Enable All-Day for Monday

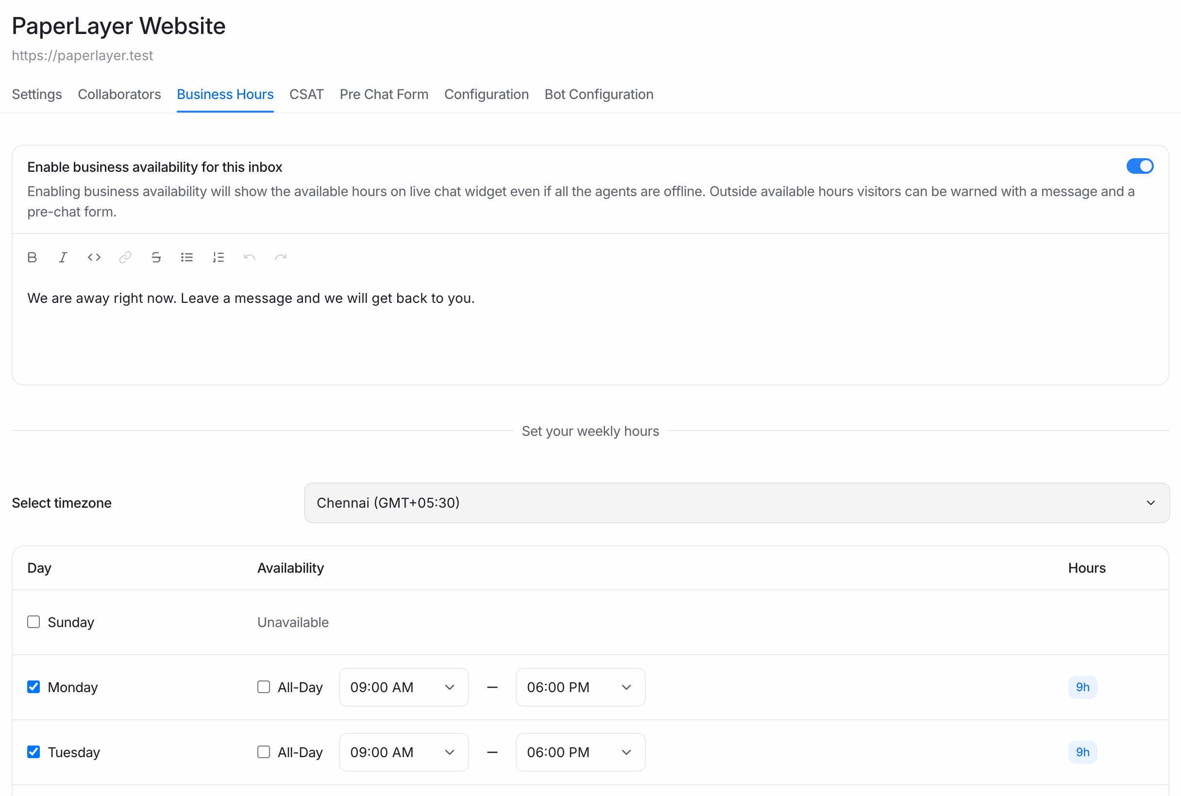(x=264, y=687)
